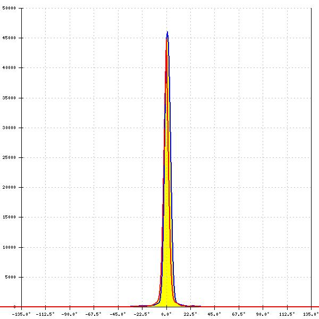Viewport: 319px width, 319px height.
Task: Click the x-axis label -67.5°
Action: pos(94,314)
